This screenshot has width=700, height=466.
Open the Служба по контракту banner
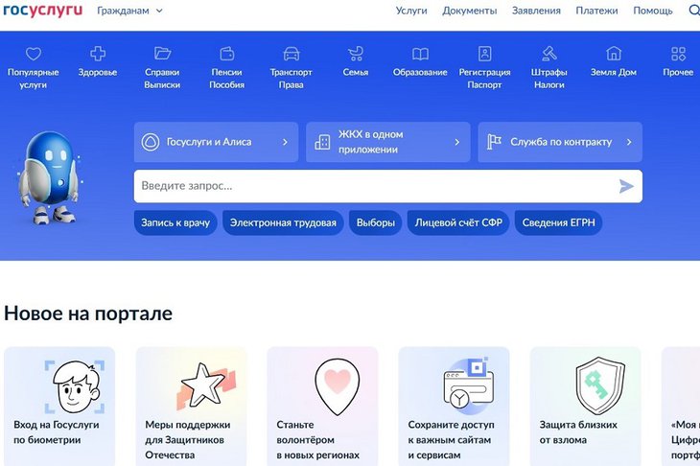pyautogui.click(x=560, y=142)
